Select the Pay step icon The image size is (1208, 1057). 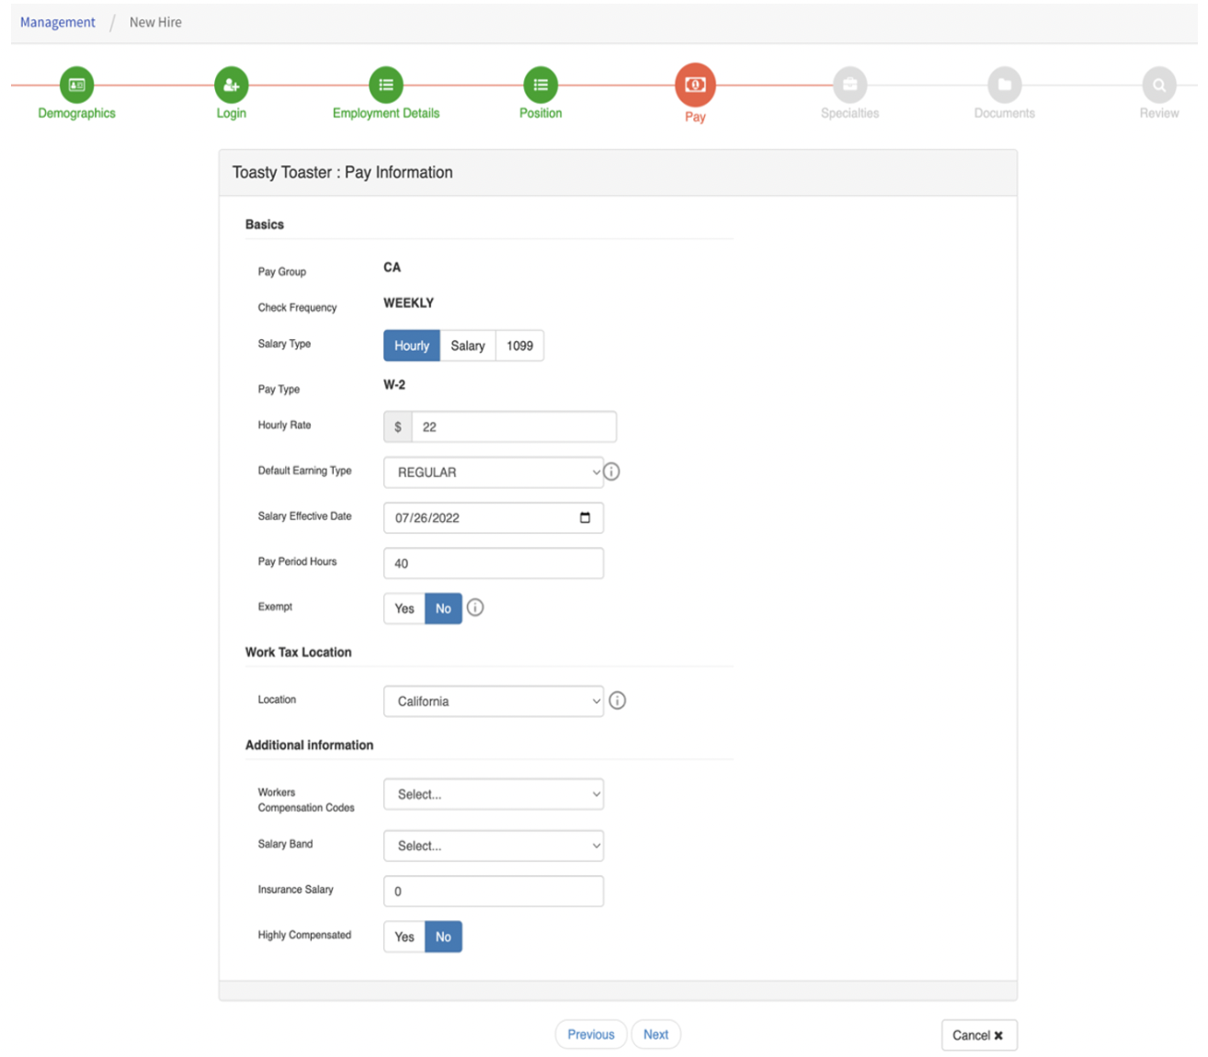pyautogui.click(x=695, y=86)
